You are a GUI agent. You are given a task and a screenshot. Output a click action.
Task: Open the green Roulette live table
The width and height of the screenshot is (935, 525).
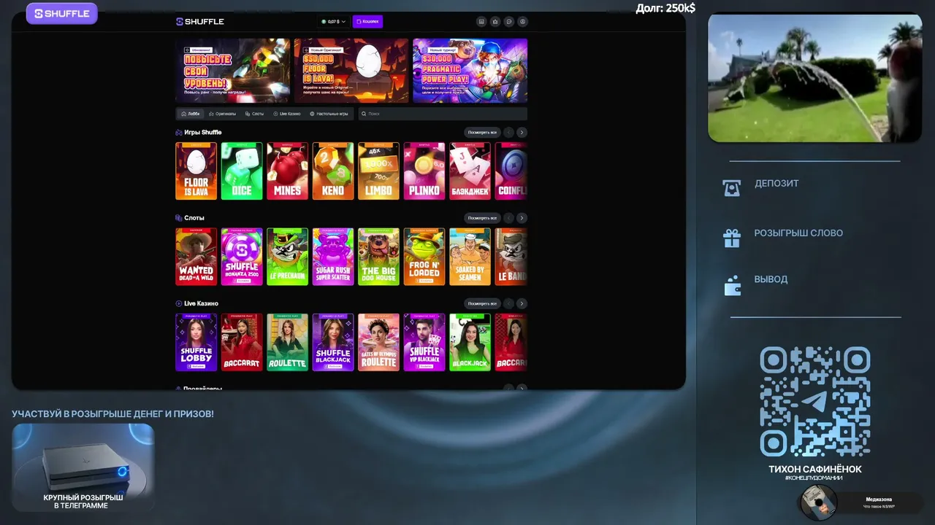287,342
